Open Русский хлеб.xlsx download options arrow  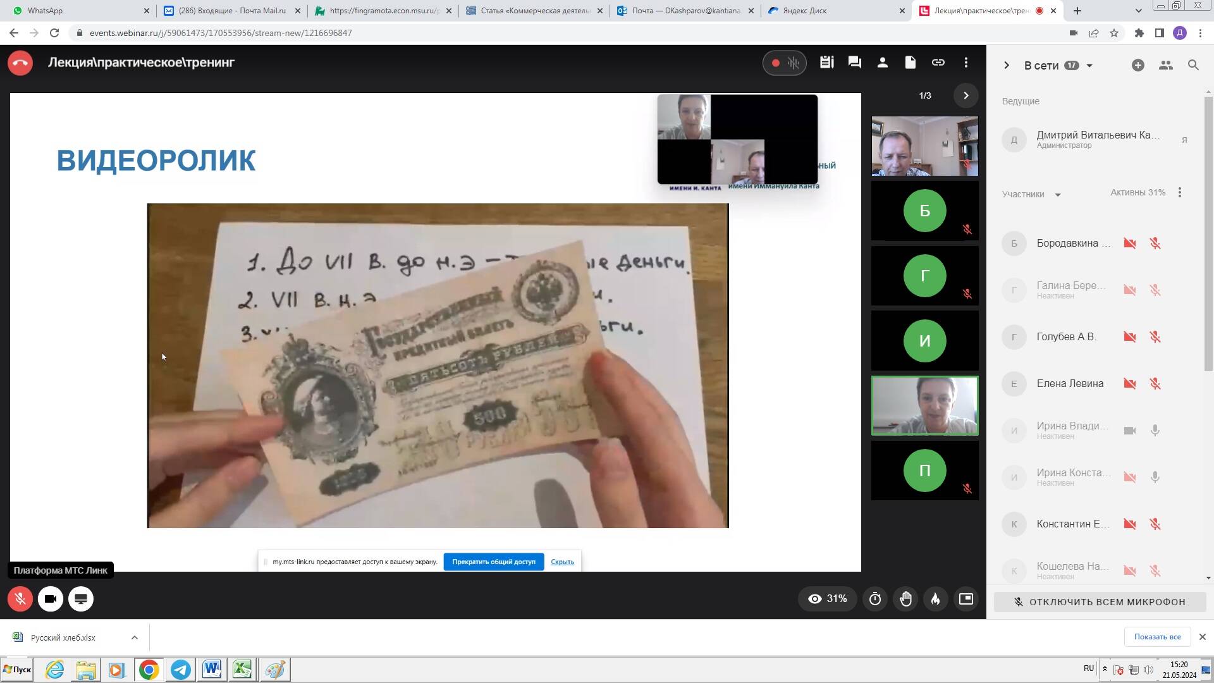[135, 637]
